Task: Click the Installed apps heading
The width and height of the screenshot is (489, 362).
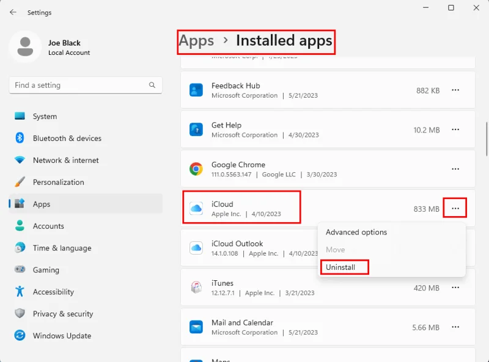Action: pos(284,41)
